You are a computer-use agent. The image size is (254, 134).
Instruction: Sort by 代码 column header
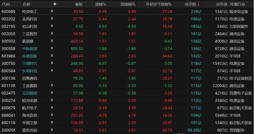point(6,4)
